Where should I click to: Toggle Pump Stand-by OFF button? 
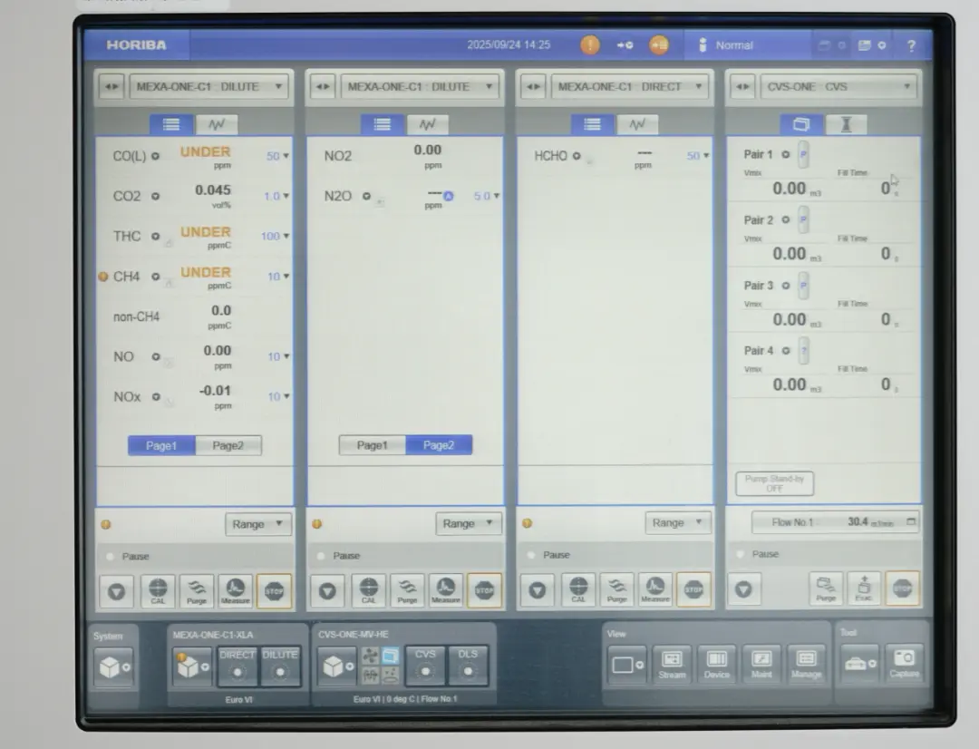(x=774, y=483)
